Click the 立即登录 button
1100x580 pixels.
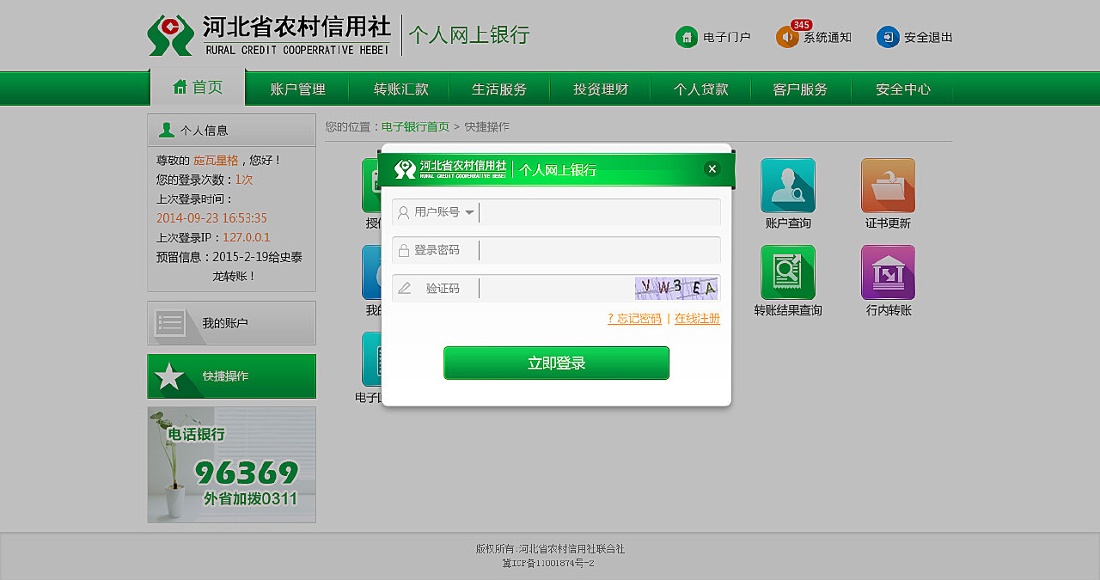pos(556,363)
